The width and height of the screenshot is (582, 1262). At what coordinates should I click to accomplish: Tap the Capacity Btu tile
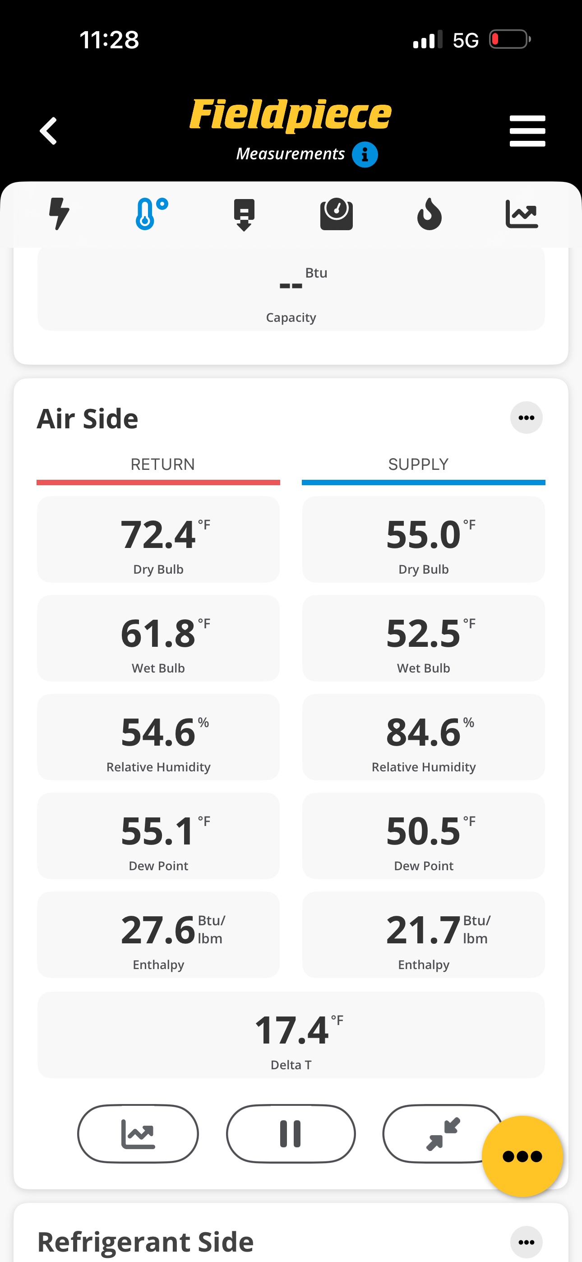pos(291,289)
